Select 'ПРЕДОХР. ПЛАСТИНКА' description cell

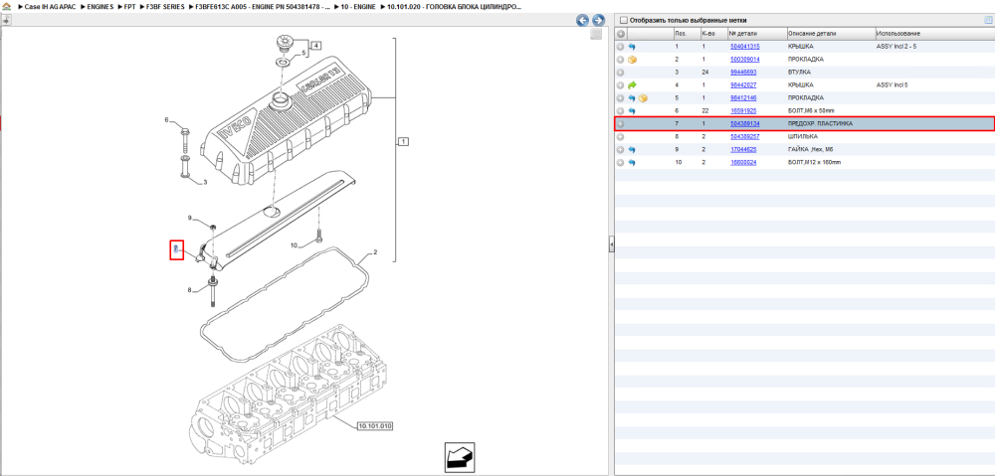[x=821, y=123]
